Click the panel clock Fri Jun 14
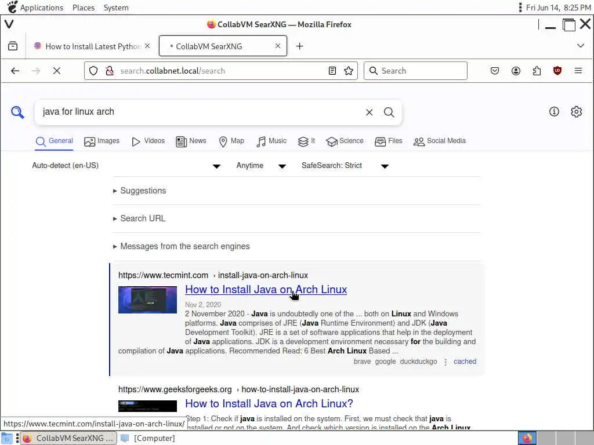The width and height of the screenshot is (594, 445). 559,8
